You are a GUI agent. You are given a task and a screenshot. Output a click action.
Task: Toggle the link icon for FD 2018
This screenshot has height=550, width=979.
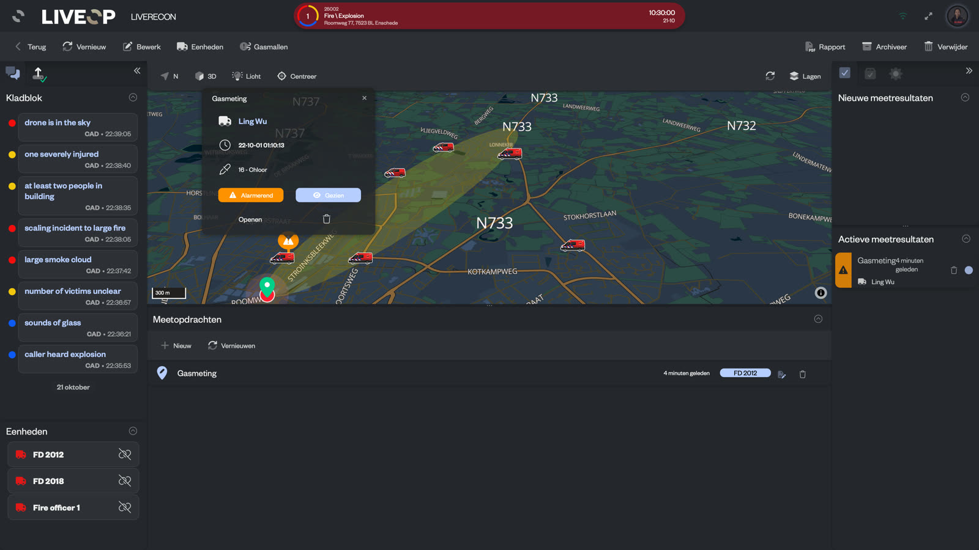[x=125, y=481]
